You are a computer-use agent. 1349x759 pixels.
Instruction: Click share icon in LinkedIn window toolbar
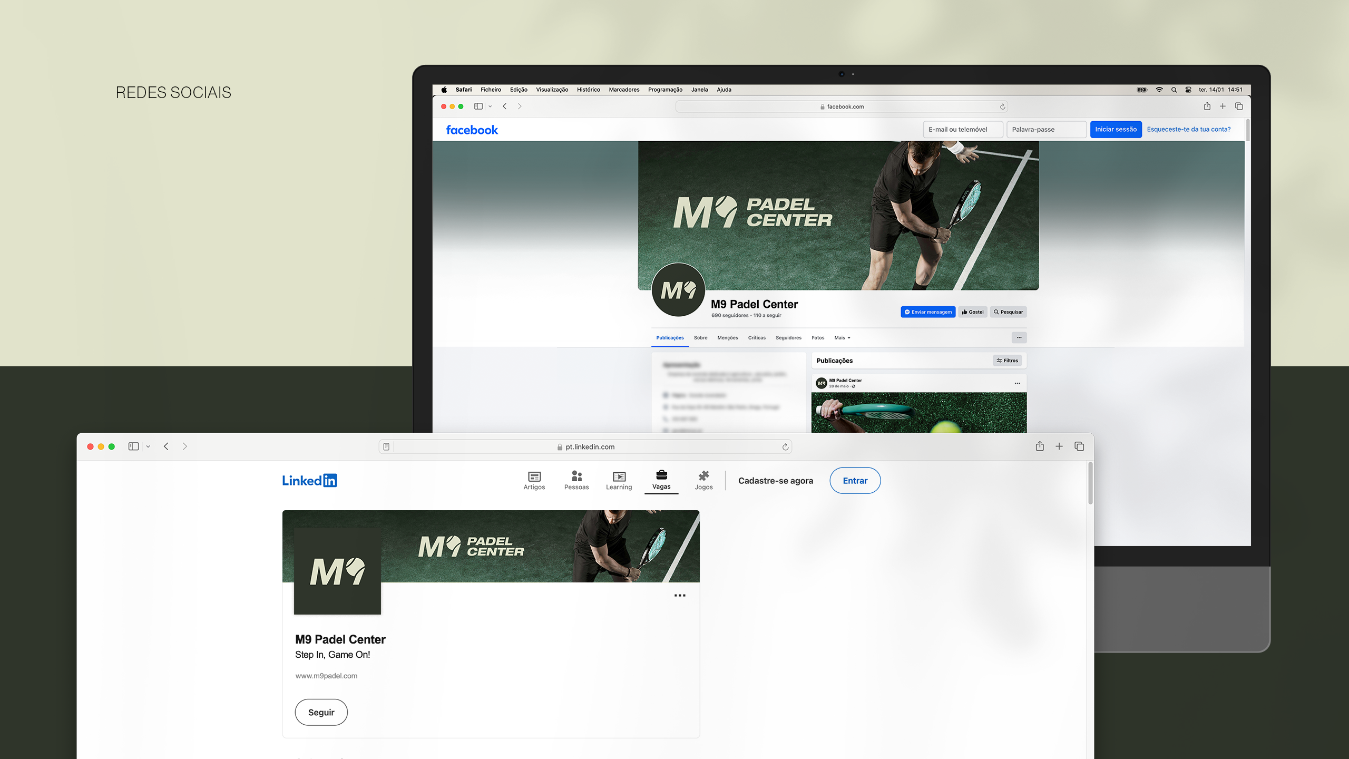[x=1039, y=446]
